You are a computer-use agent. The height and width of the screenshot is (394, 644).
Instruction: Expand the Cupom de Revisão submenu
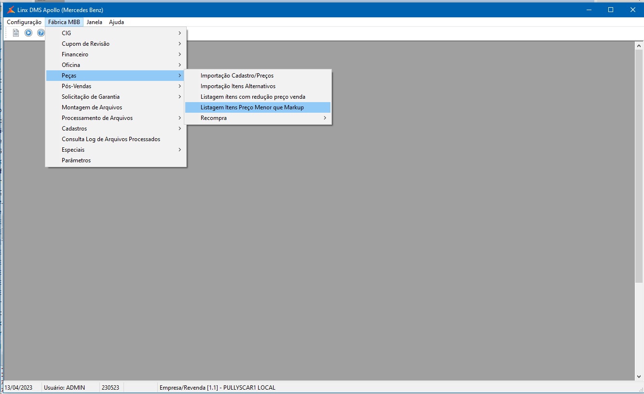coord(116,44)
